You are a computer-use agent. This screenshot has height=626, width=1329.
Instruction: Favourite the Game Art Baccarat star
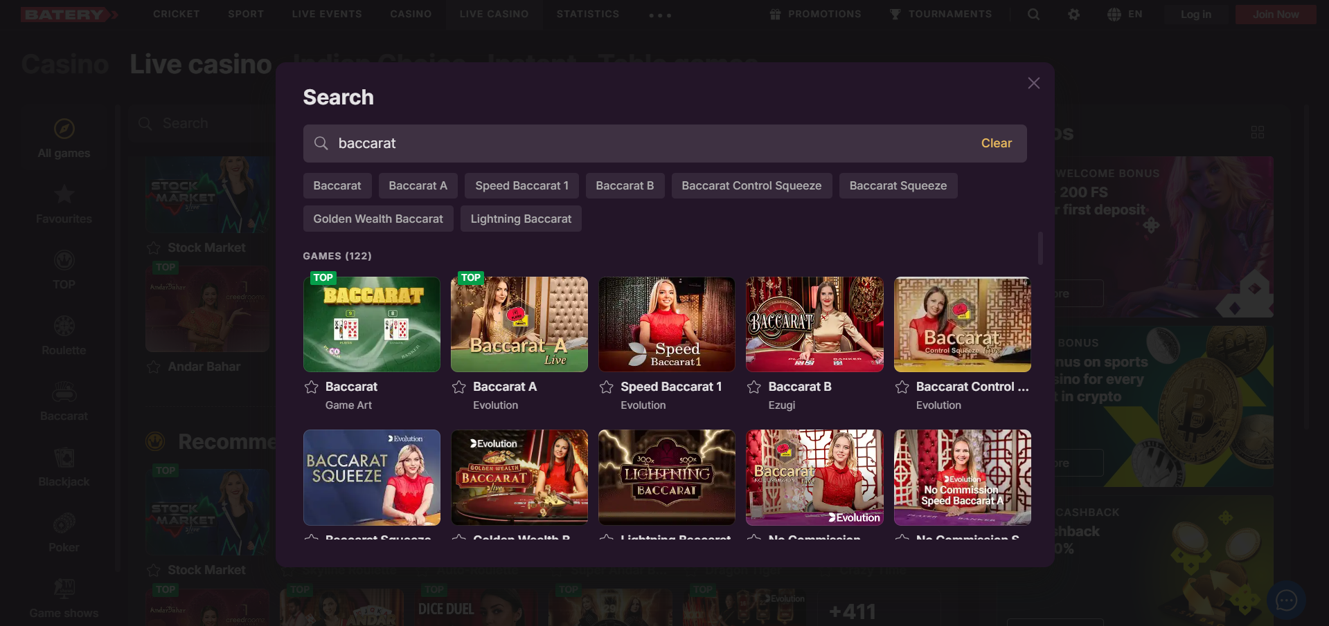click(312, 387)
